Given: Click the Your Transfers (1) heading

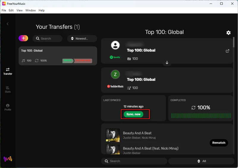Looking at the screenshot, I should pos(58,27).
